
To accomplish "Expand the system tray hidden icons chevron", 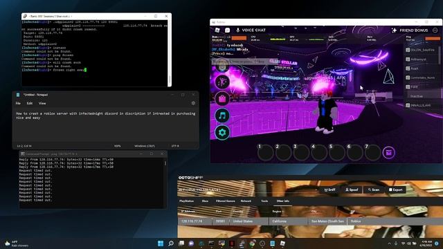I will 389,243.
